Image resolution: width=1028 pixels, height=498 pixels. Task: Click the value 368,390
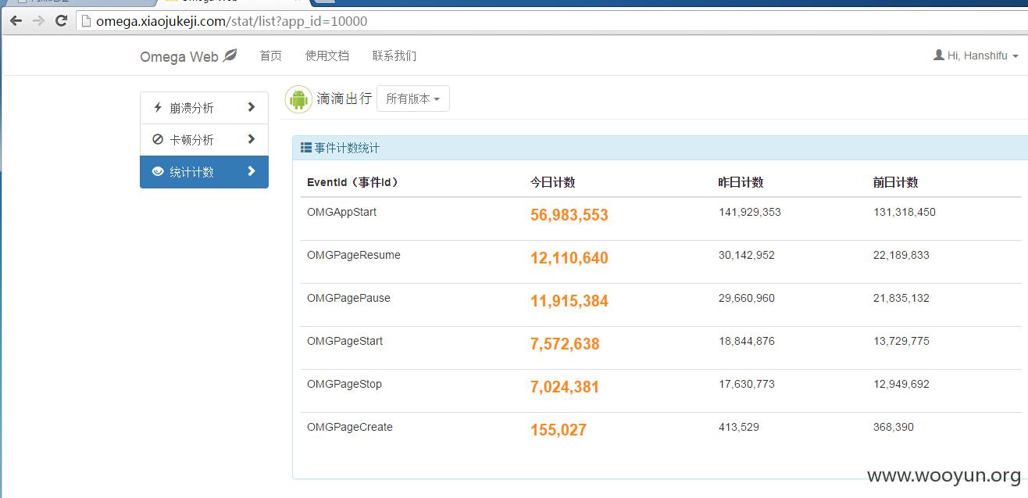pos(894,427)
